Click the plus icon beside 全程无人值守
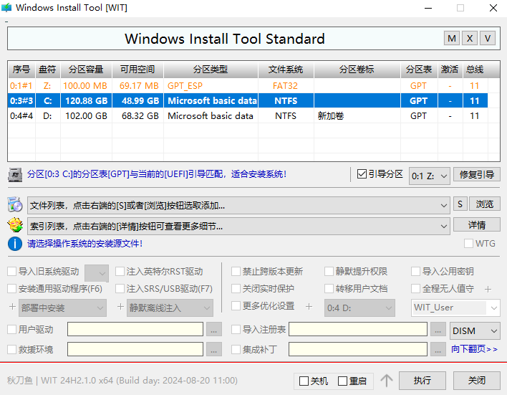The image size is (507, 395). [x=488, y=289]
